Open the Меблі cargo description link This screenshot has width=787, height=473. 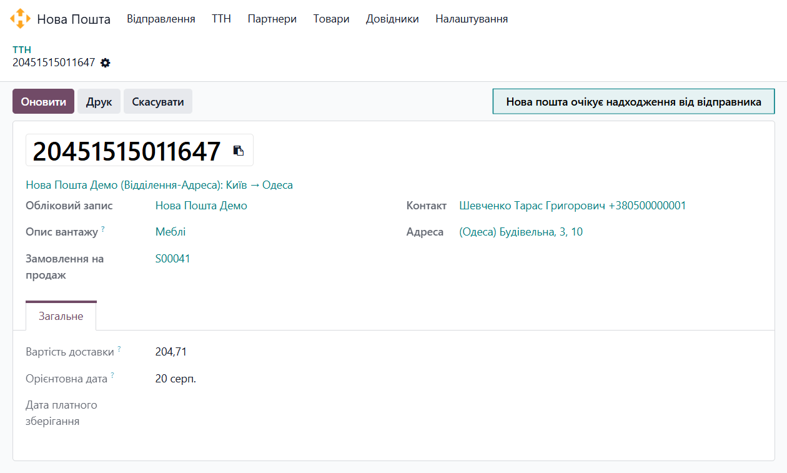171,232
